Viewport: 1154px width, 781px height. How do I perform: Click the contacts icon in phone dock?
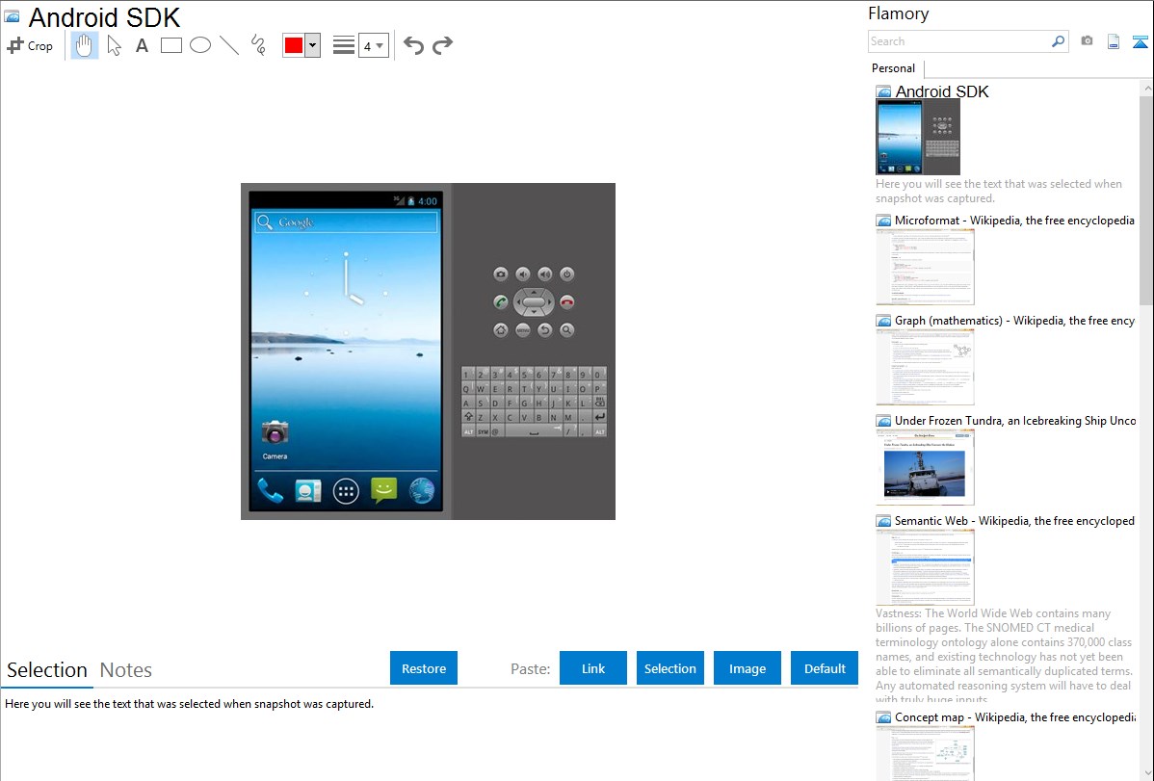[x=307, y=490]
